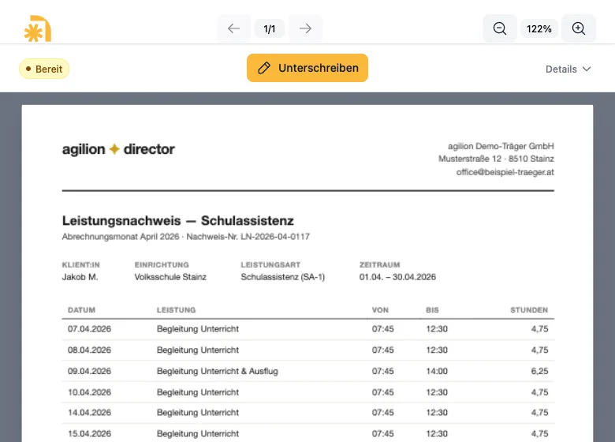Screen dimensions: 615x442
Task: Click the orange asterisk app logo
Action: [x=38, y=28]
